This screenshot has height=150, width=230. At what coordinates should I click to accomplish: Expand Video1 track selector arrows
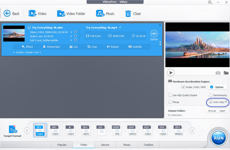coord(71,32)
